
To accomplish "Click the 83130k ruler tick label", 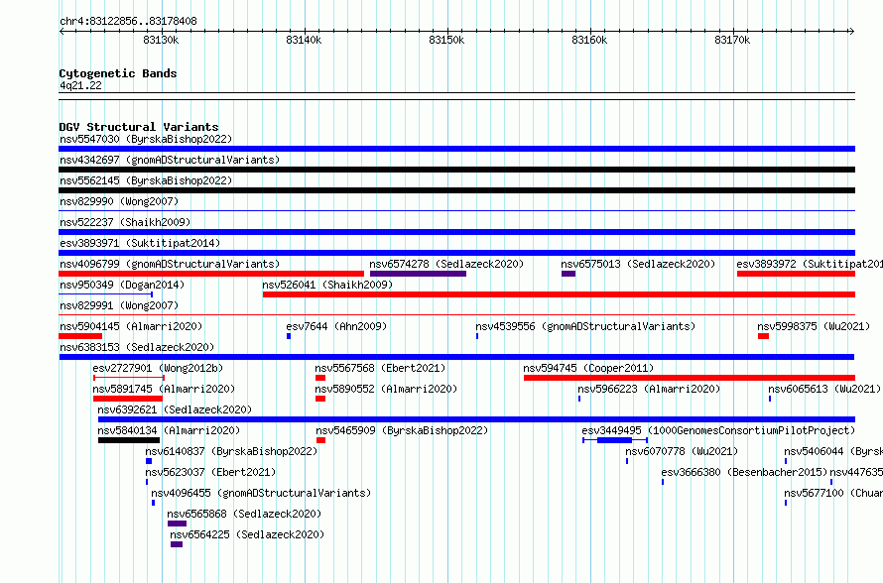I will click(x=161, y=41).
